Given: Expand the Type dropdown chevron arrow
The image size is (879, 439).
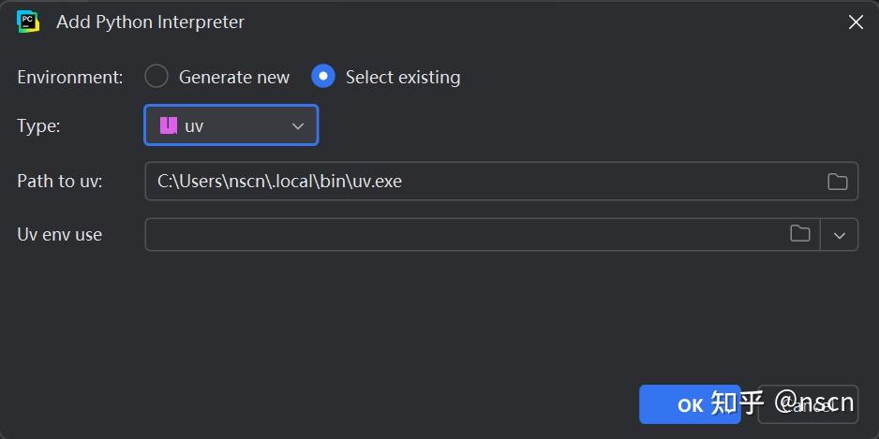Looking at the screenshot, I should (298, 125).
